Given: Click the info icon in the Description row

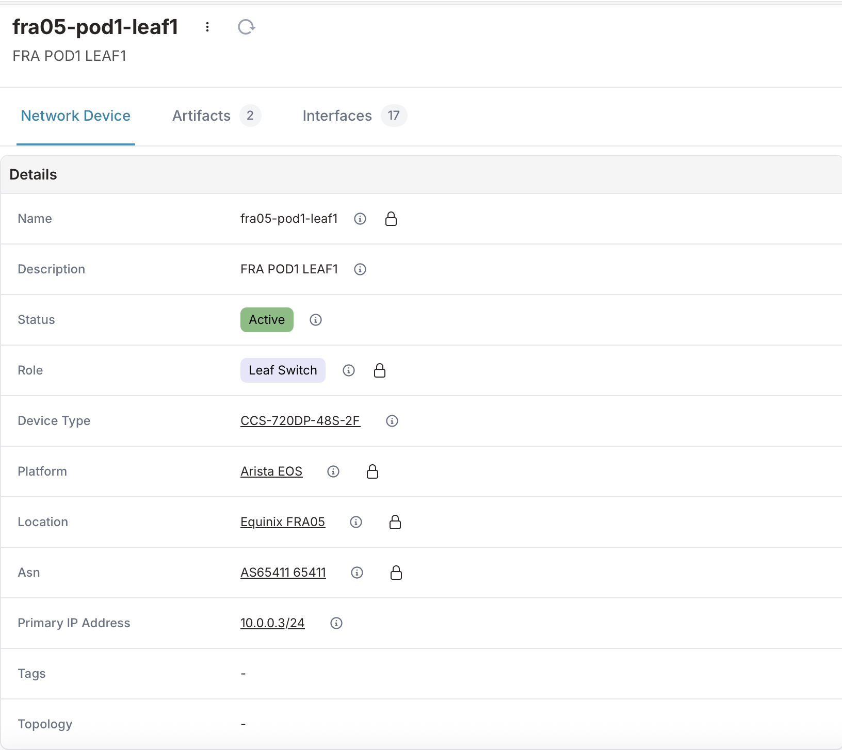Looking at the screenshot, I should (360, 269).
